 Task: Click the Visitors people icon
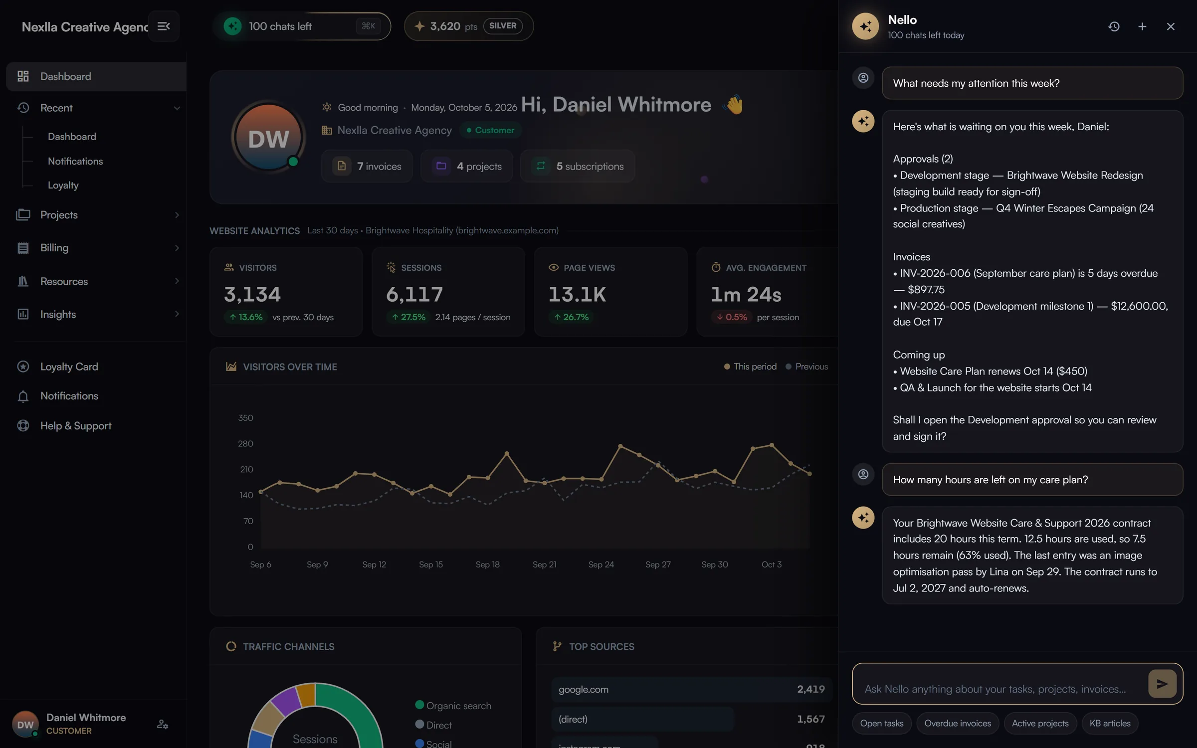229,267
